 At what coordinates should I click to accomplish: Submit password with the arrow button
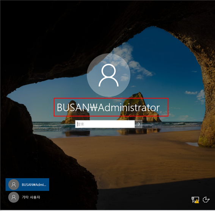click(x=138, y=124)
